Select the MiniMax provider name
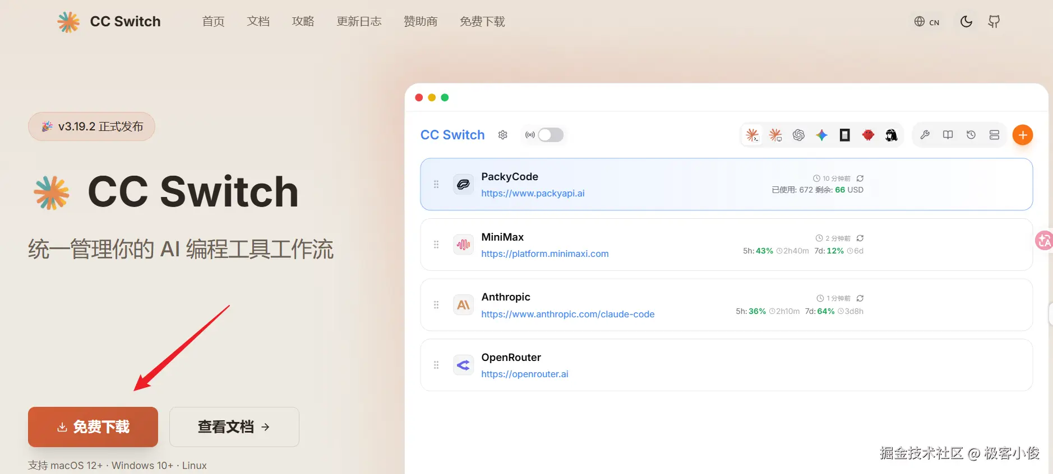 (x=502, y=237)
